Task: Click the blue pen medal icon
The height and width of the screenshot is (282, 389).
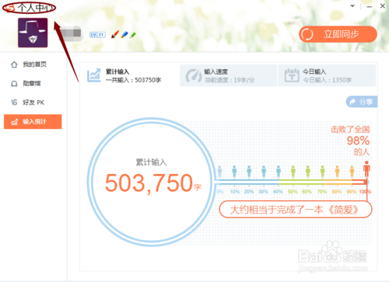Action: click(x=124, y=35)
